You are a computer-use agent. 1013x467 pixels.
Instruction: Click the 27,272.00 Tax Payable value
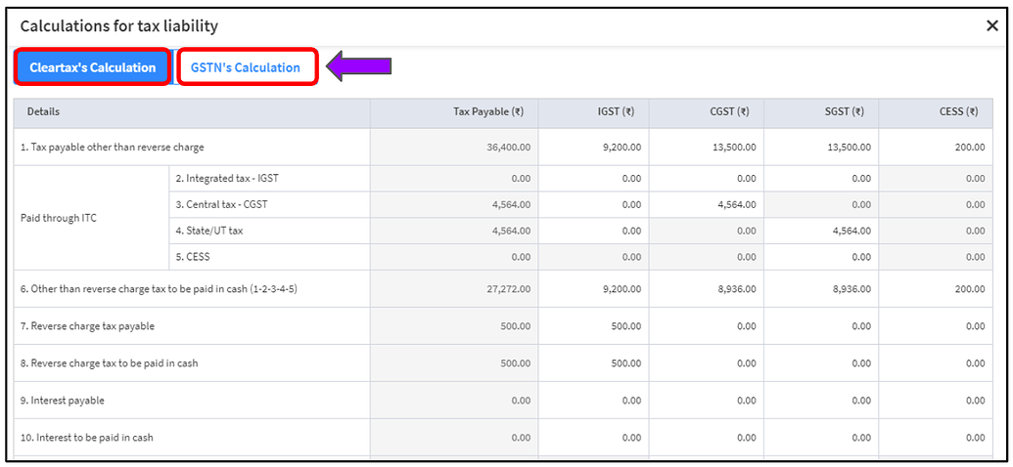pyautogui.click(x=509, y=289)
